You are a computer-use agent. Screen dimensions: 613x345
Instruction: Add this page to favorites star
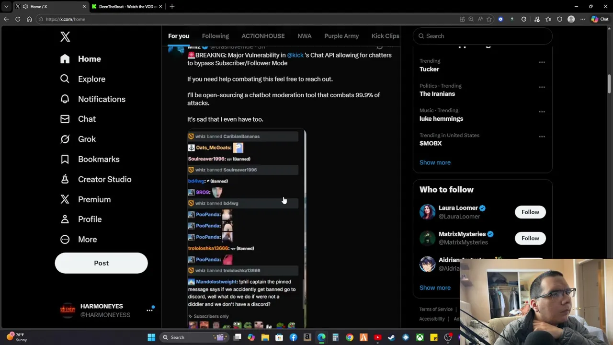pos(489,19)
